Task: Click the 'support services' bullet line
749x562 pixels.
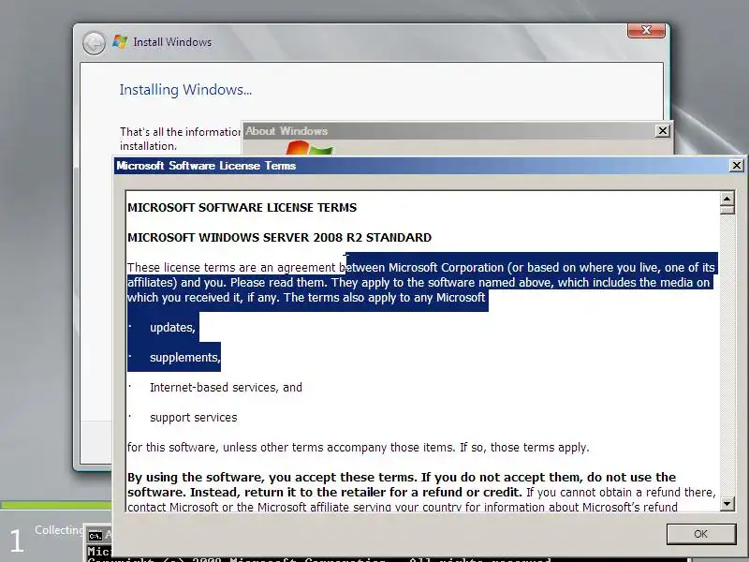Action: click(194, 417)
